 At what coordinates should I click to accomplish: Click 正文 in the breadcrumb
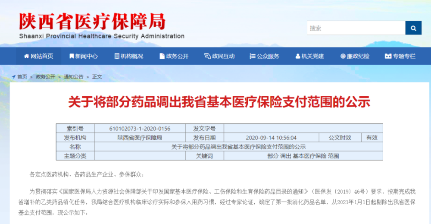pos(97,77)
